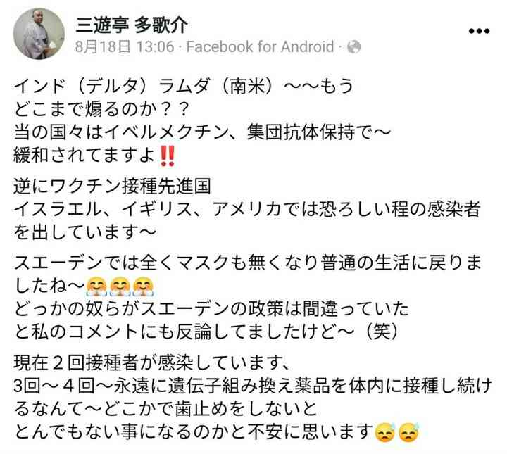Click the first hugging face emoji
This screenshot has width=507, height=454.
tap(96, 286)
